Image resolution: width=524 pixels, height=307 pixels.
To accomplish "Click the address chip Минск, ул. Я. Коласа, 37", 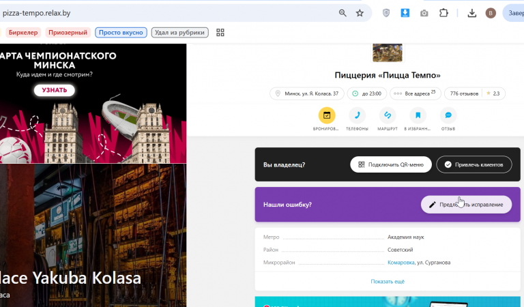I will tap(307, 93).
